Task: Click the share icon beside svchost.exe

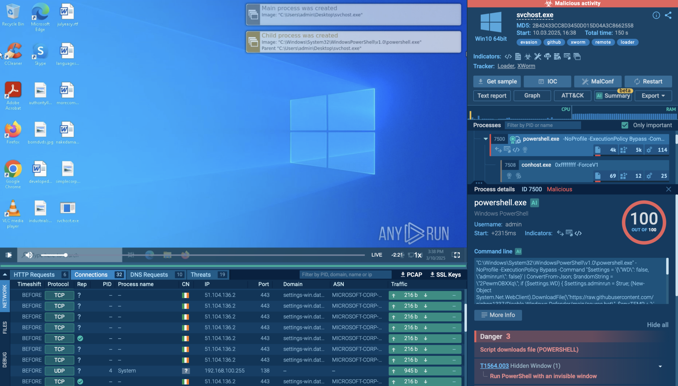Action: pos(668,15)
